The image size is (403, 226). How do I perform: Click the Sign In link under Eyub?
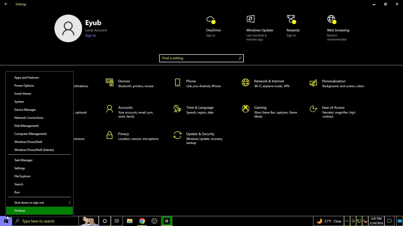click(x=90, y=35)
